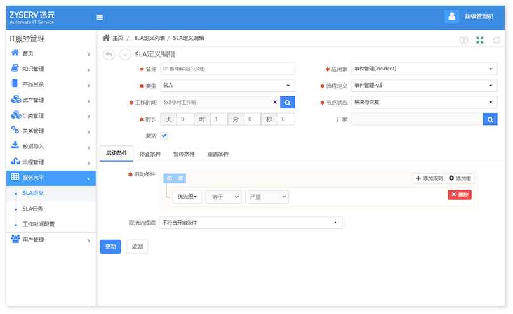Click the 数据导入 download icon

click(15, 145)
